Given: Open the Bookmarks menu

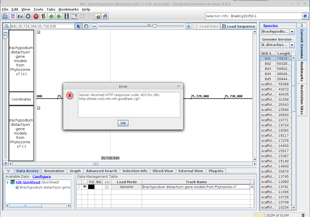Looking at the screenshot, I should click(68, 10).
